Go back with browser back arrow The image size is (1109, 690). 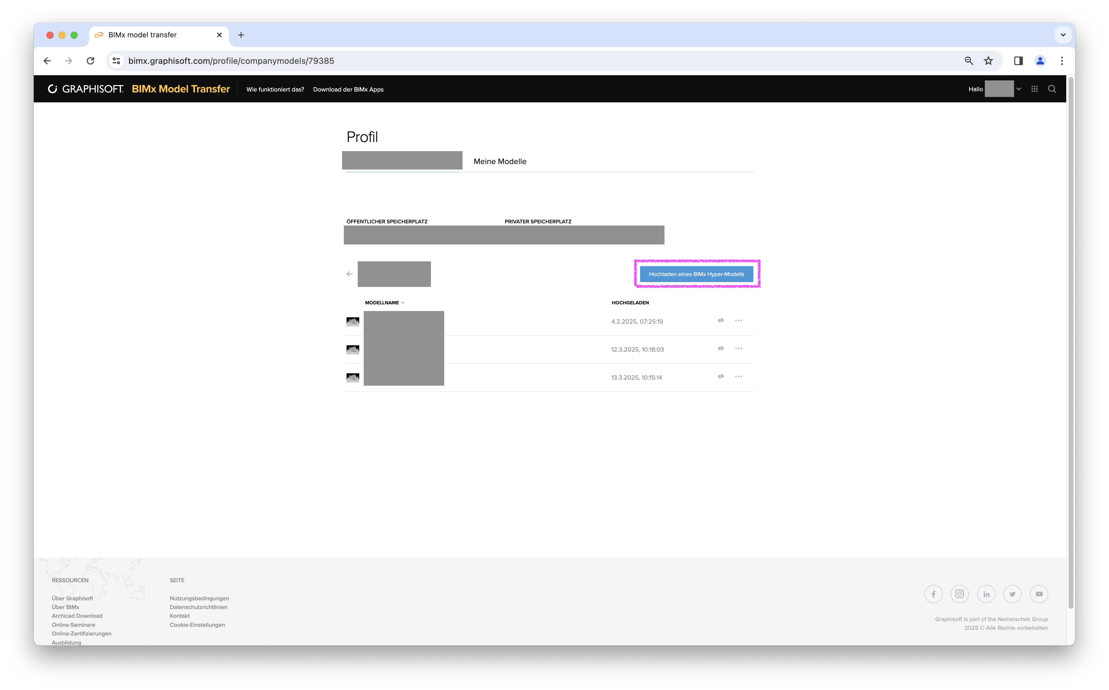47,61
